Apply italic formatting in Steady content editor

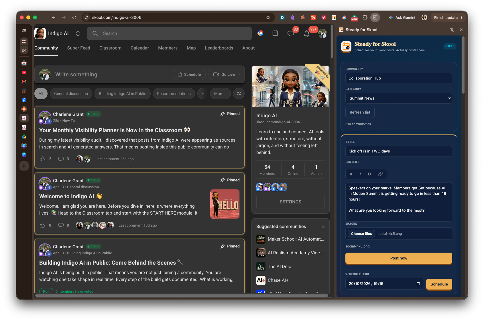[360, 174]
